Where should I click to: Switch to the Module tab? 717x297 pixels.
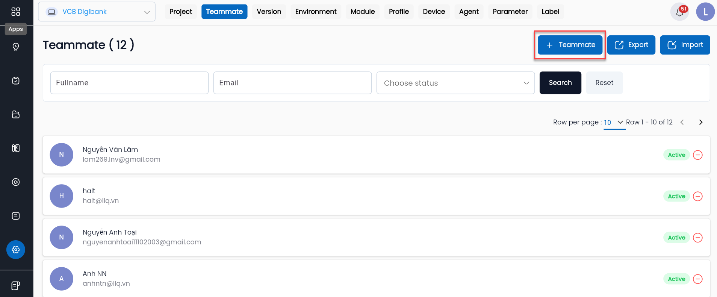click(363, 12)
